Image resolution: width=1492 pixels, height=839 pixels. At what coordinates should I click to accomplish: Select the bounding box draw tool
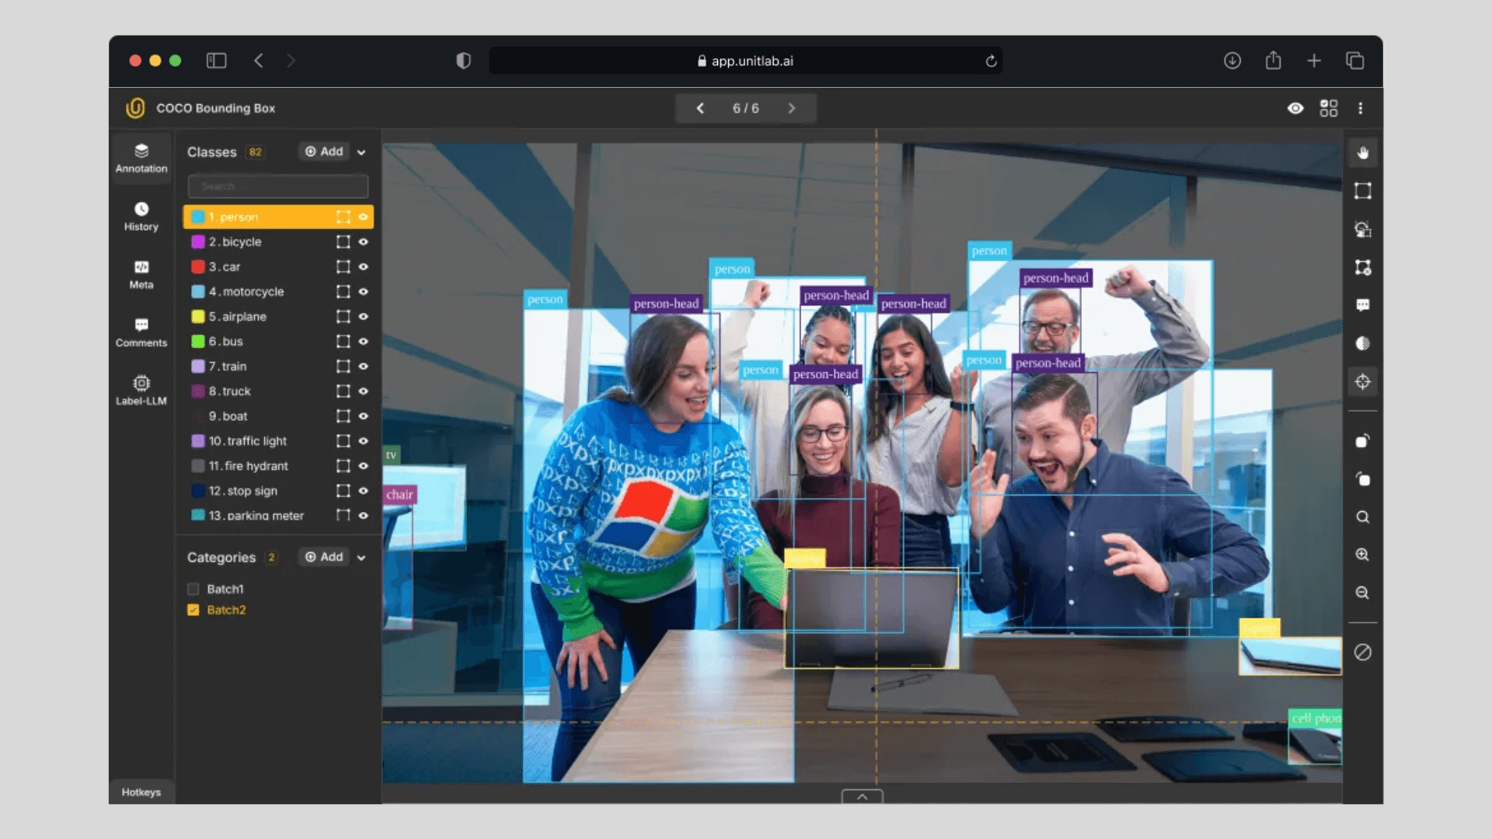(1362, 191)
